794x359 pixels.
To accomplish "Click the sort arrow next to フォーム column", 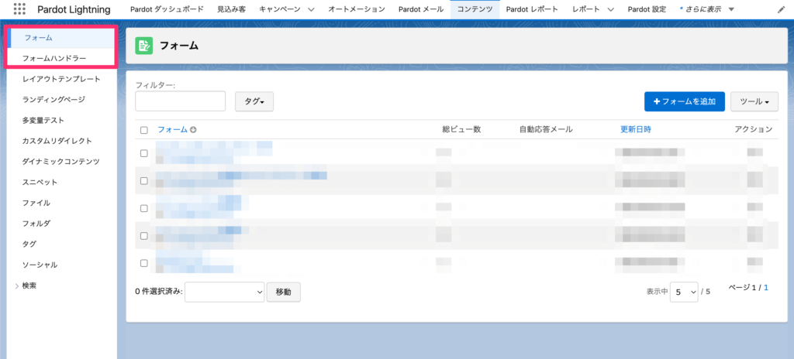I will (x=193, y=130).
